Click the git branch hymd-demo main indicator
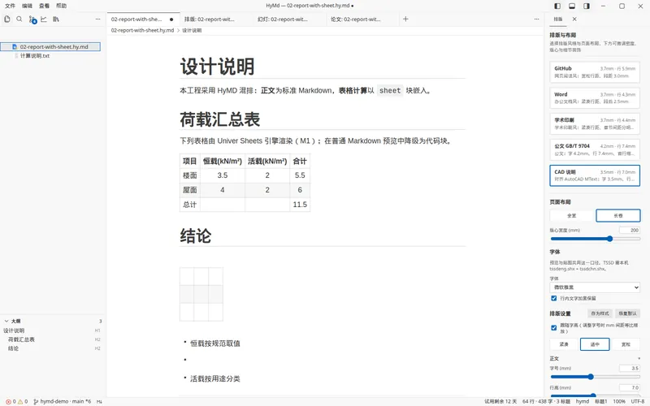This screenshot has width=650, height=406. (62, 401)
